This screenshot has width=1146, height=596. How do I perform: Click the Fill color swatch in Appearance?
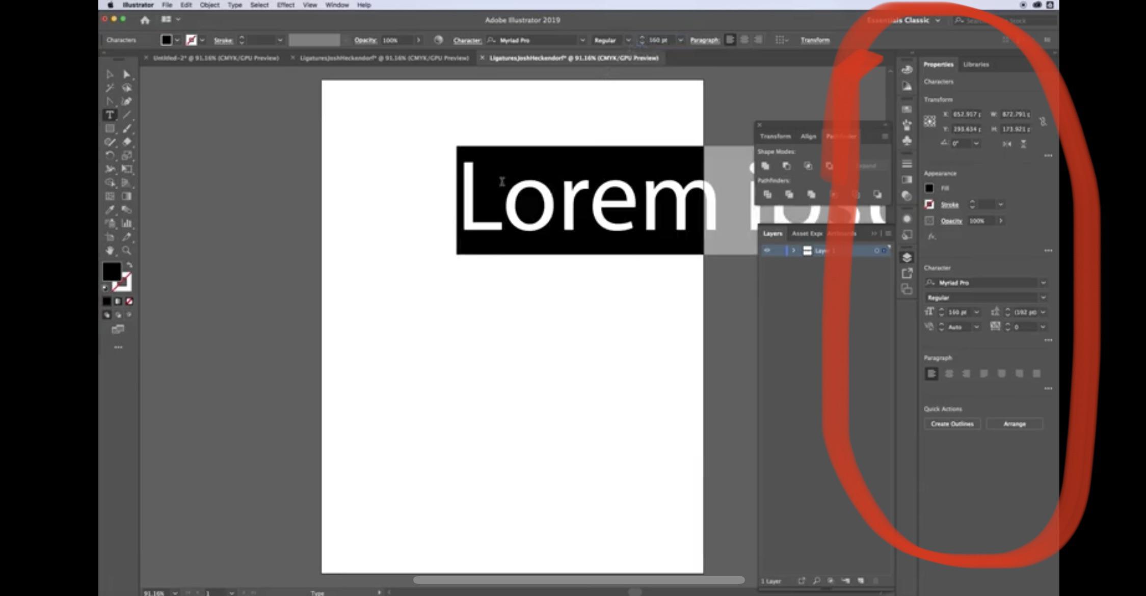tap(929, 188)
